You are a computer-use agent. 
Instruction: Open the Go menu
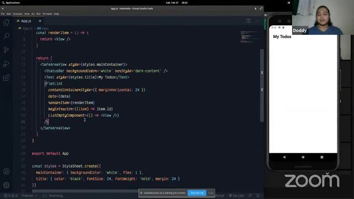33,14
